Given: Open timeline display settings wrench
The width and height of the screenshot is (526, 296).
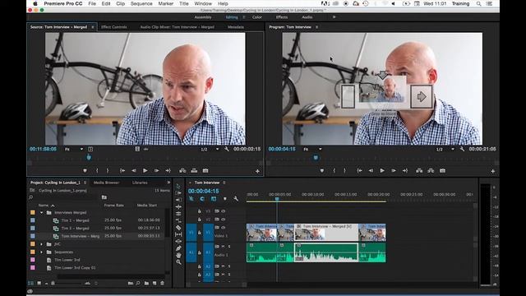Looking at the screenshot, I should coord(236,199).
